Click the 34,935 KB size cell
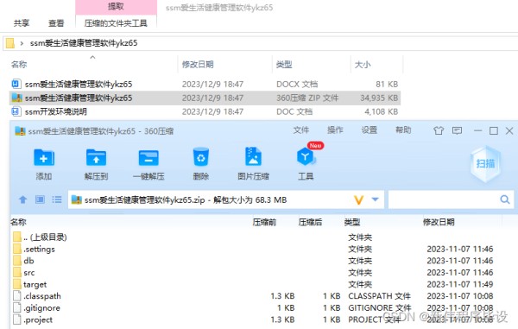 point(379,98)
